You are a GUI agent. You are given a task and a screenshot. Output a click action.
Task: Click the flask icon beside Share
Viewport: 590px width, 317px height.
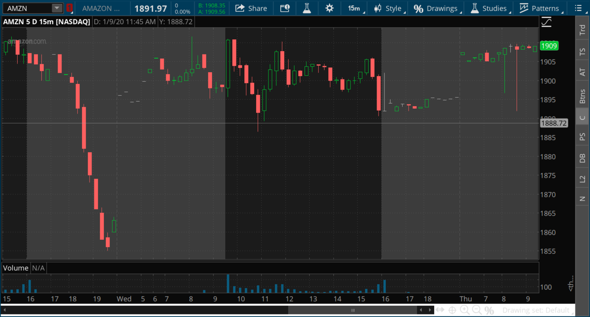point(307,8)
